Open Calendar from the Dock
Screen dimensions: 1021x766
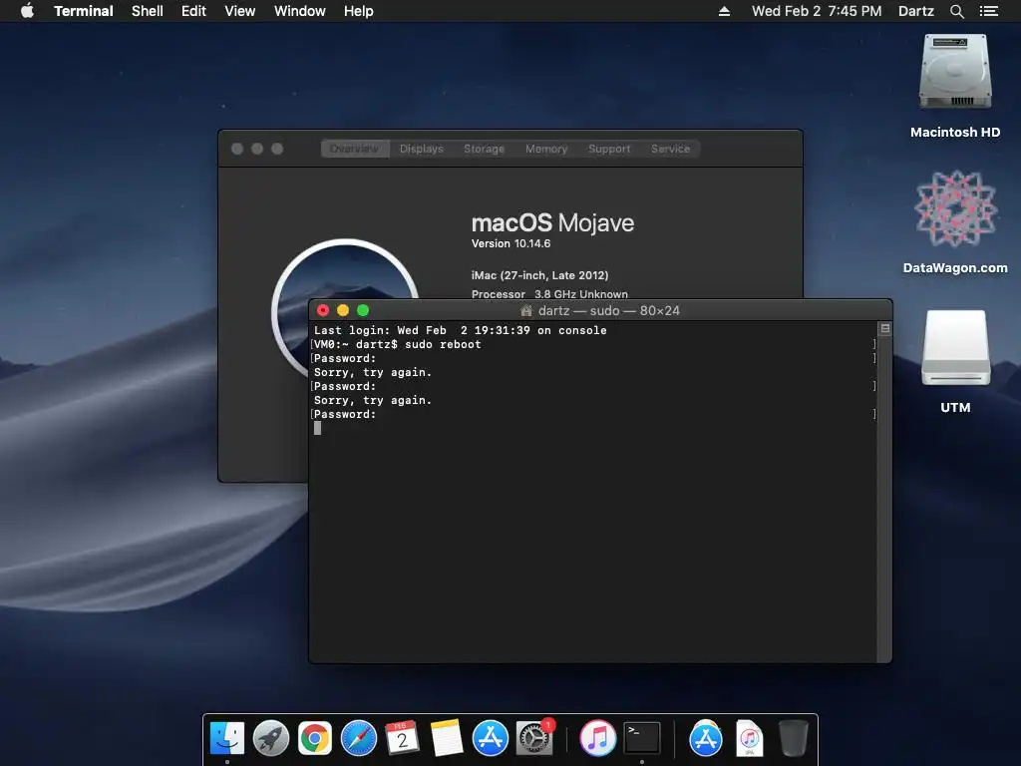tap(402, 738)
